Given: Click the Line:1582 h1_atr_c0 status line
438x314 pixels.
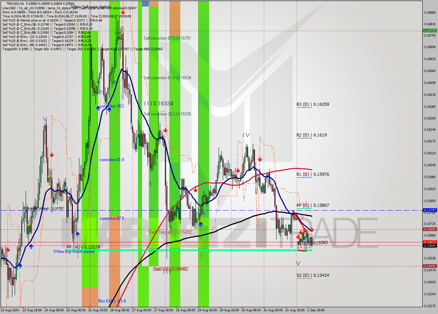Looking at the screenshot, I should coord(69,8).
